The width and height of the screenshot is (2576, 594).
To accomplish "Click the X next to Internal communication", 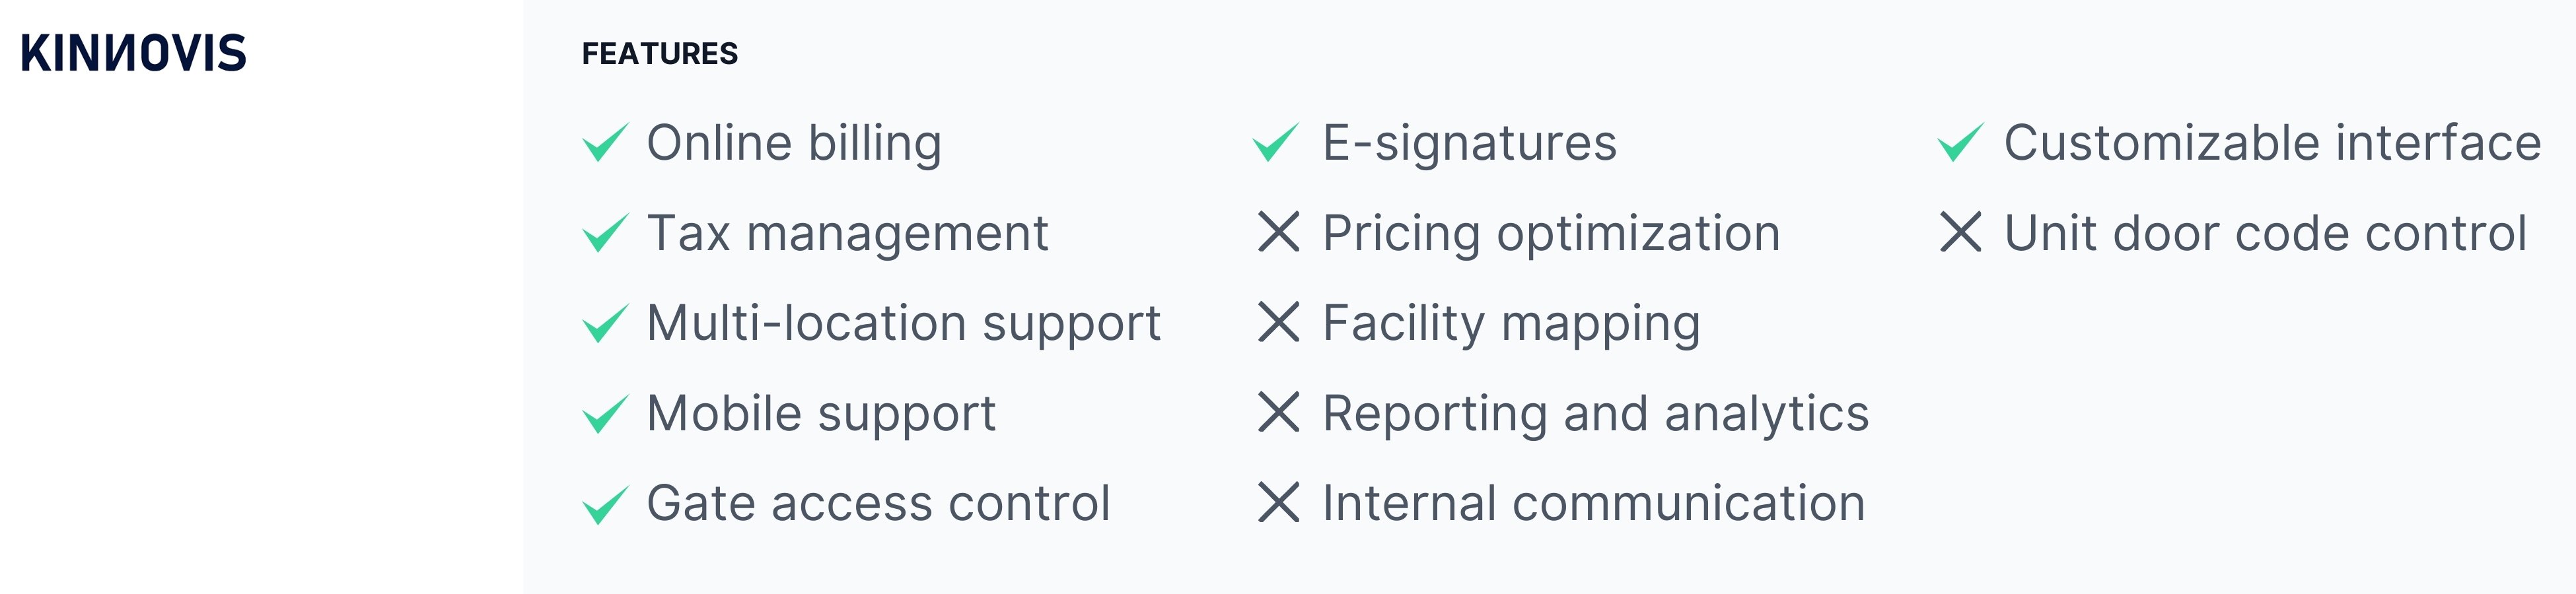I will click(x=1279, y=502).
